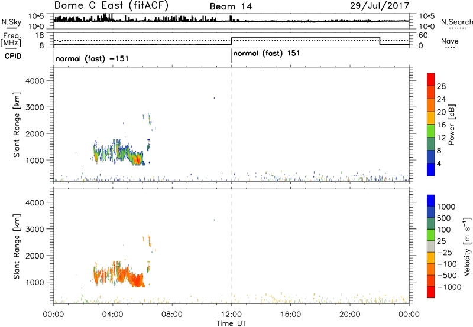473x327 pixels.
Task: Click the '20:00' time axis tick label
Action: 350,315
